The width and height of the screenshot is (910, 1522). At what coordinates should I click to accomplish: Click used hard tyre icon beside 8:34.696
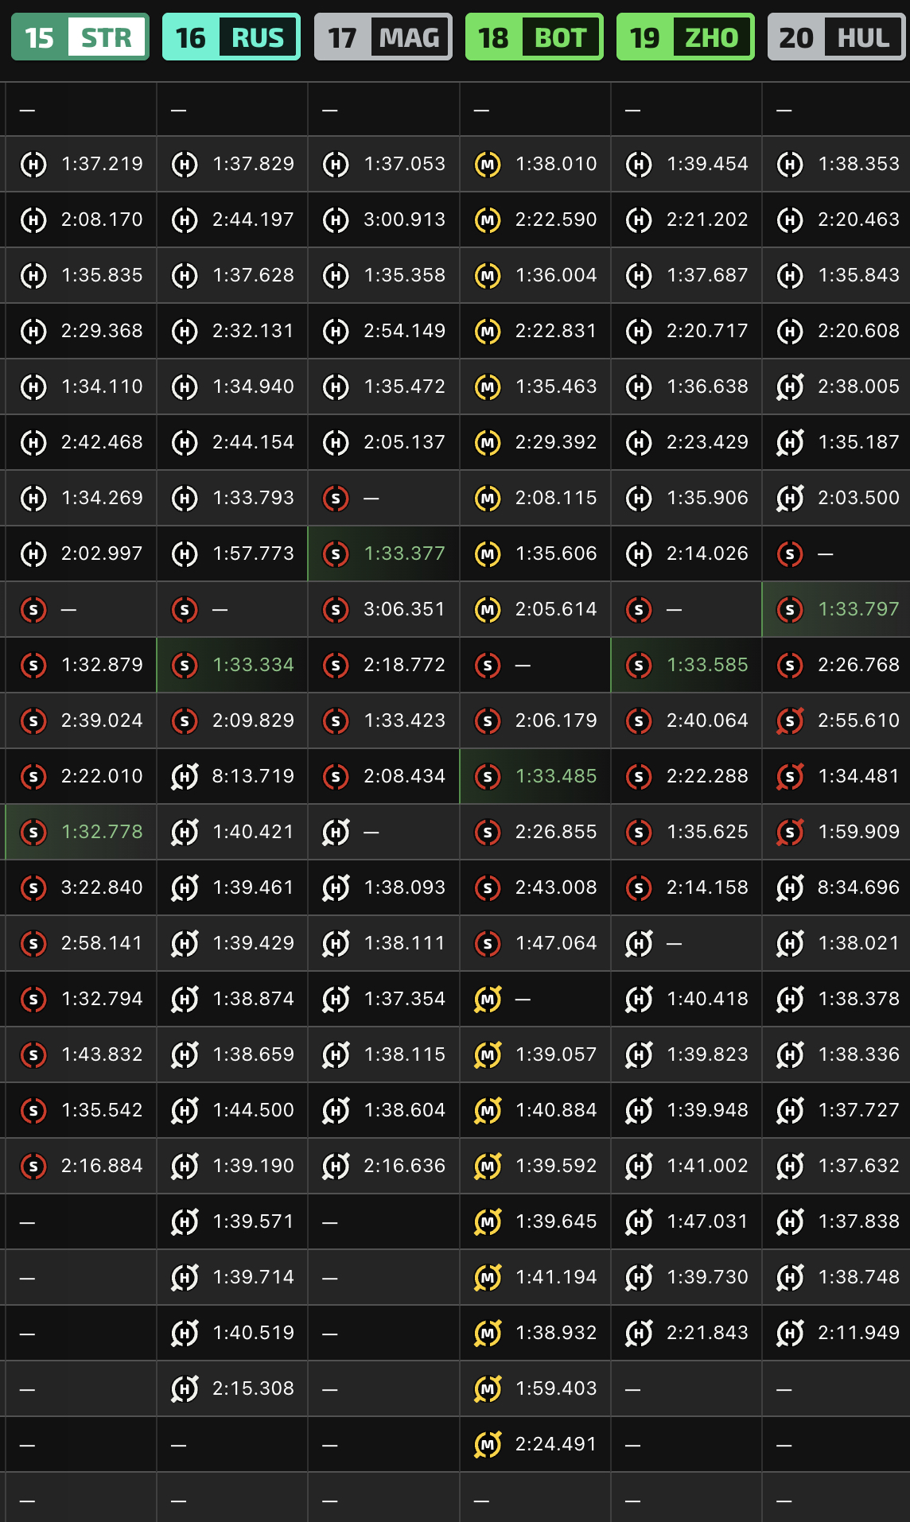pyautogui.click(x=790, y=888)
